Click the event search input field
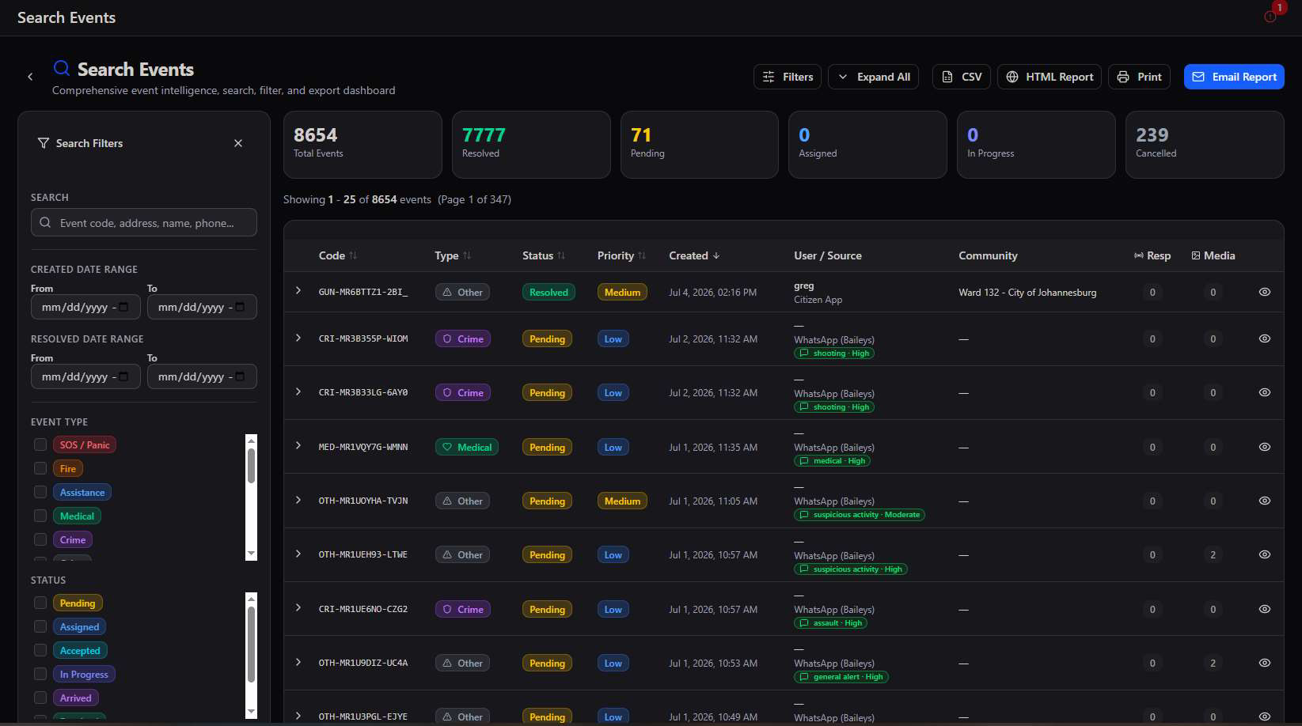Viewport: 1302px width, 726px height. click(144, 222)
